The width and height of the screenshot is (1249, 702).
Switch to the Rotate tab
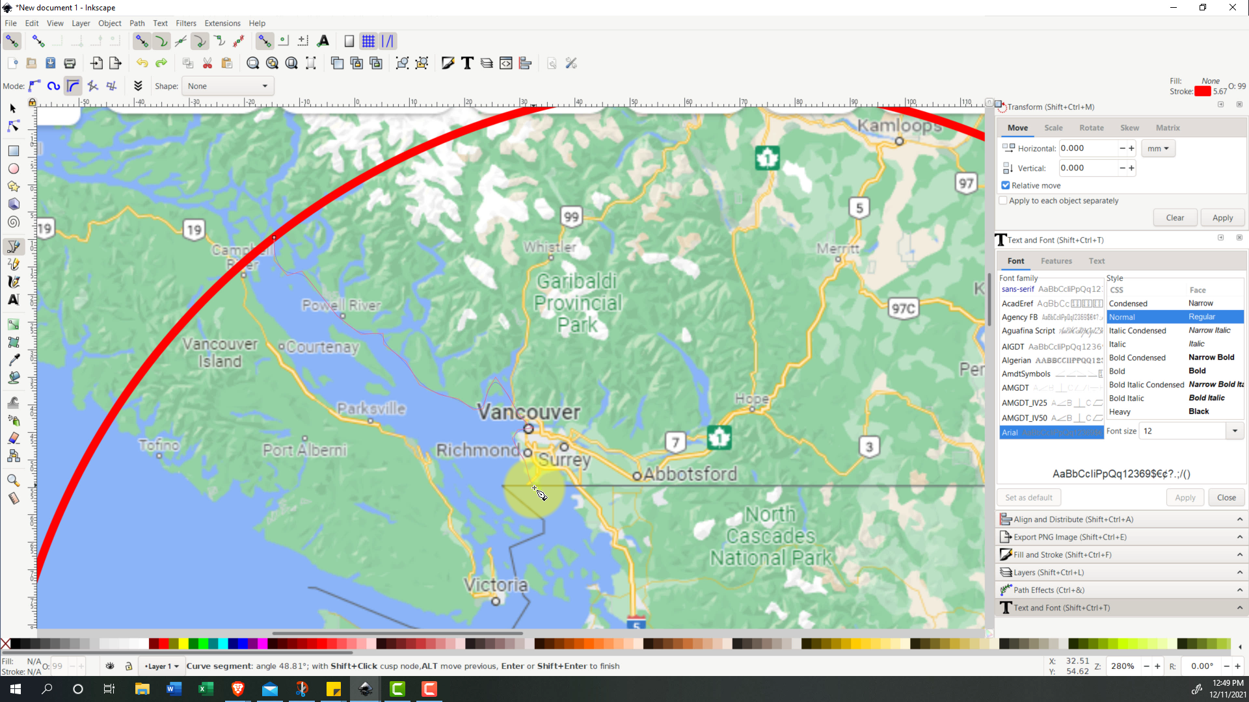[x=1091, y=128]
